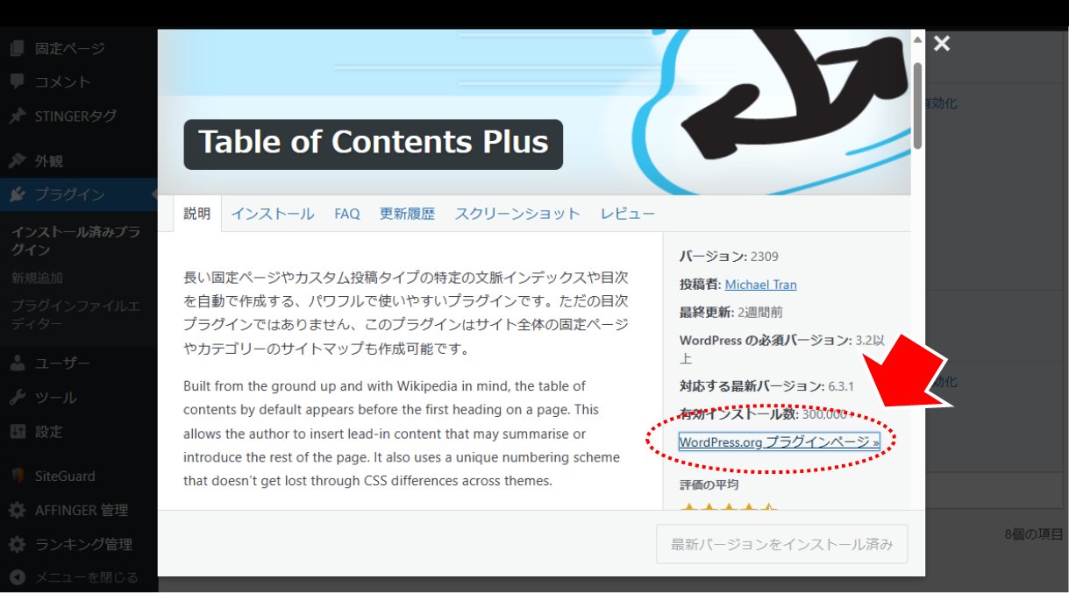Open 固定ページ in the sidebar
The height and width of the screenshot is (593, 1069).
[x=70, y=48]
